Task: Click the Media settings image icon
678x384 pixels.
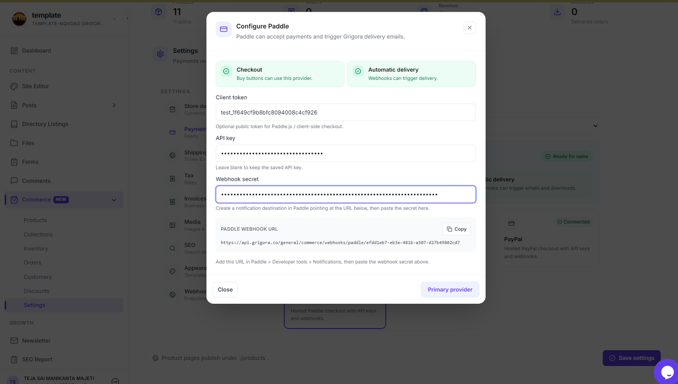Action: tap(172, 225)
